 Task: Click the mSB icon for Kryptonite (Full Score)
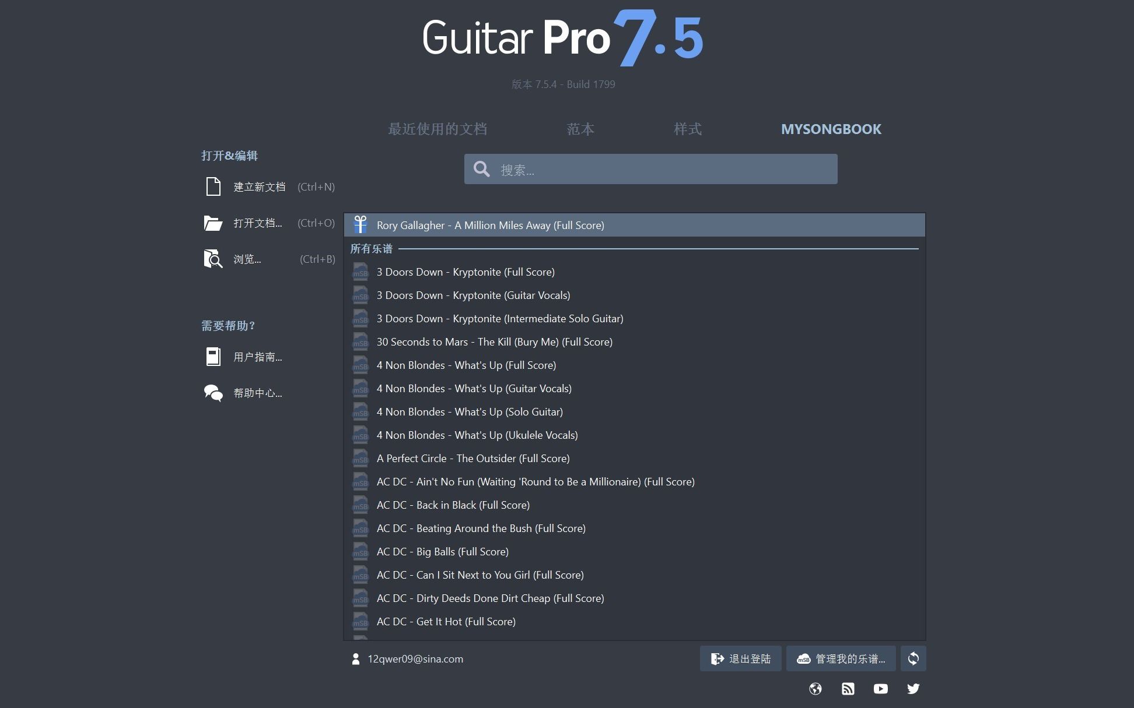point(360,272)
